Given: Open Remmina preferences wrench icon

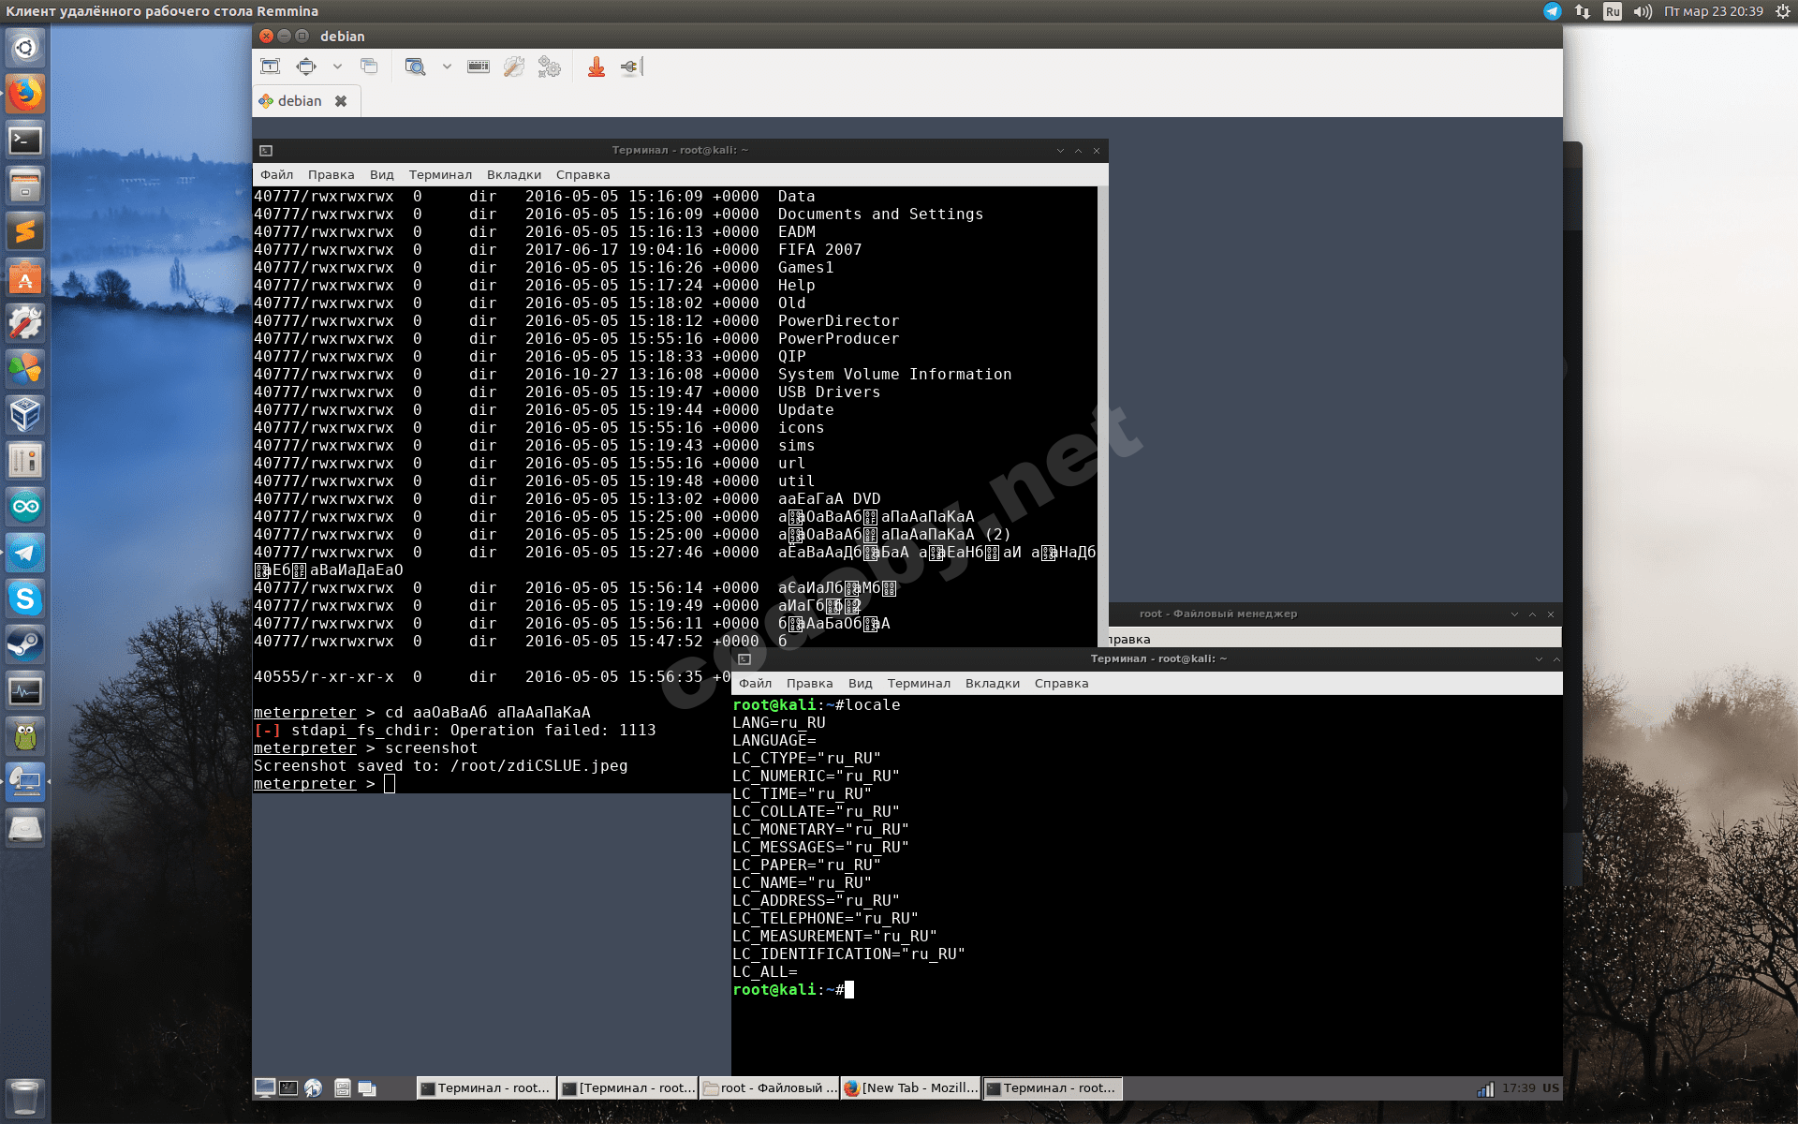Looking at the screenshot, I should coord(514,67).
